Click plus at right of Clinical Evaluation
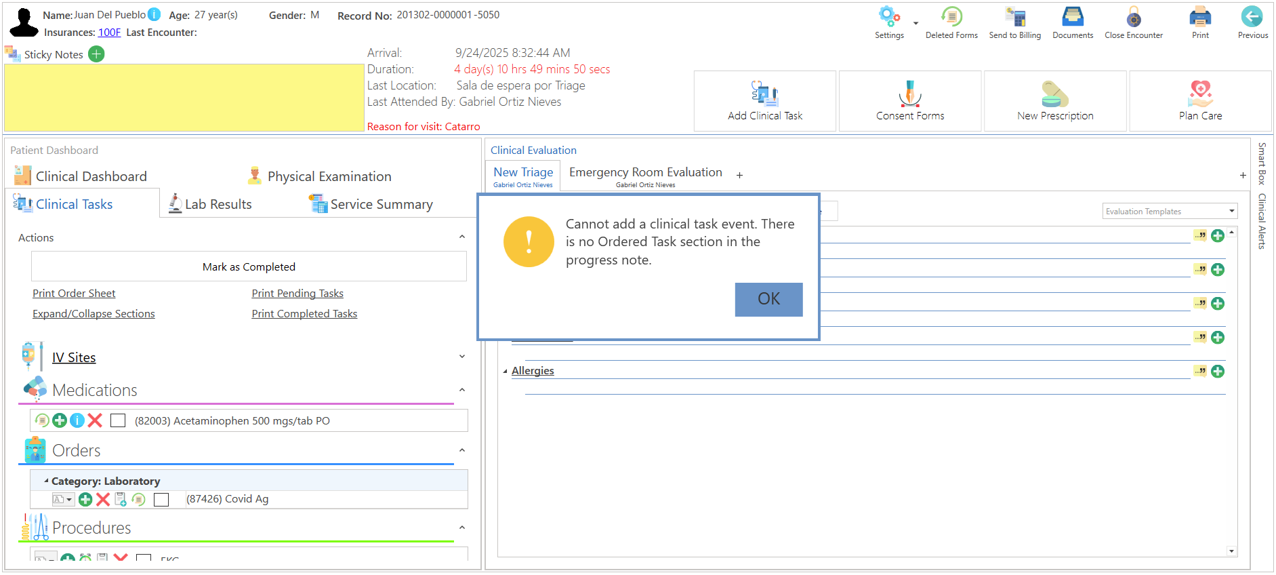 pos(1243,176)
